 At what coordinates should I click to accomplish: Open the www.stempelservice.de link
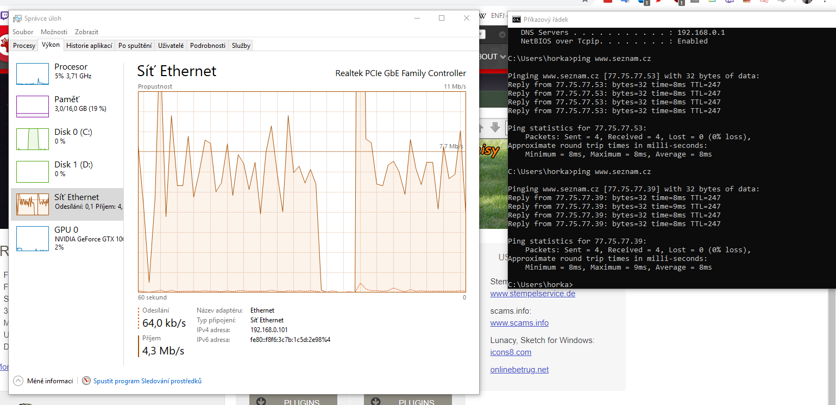(x=533, y=294)
